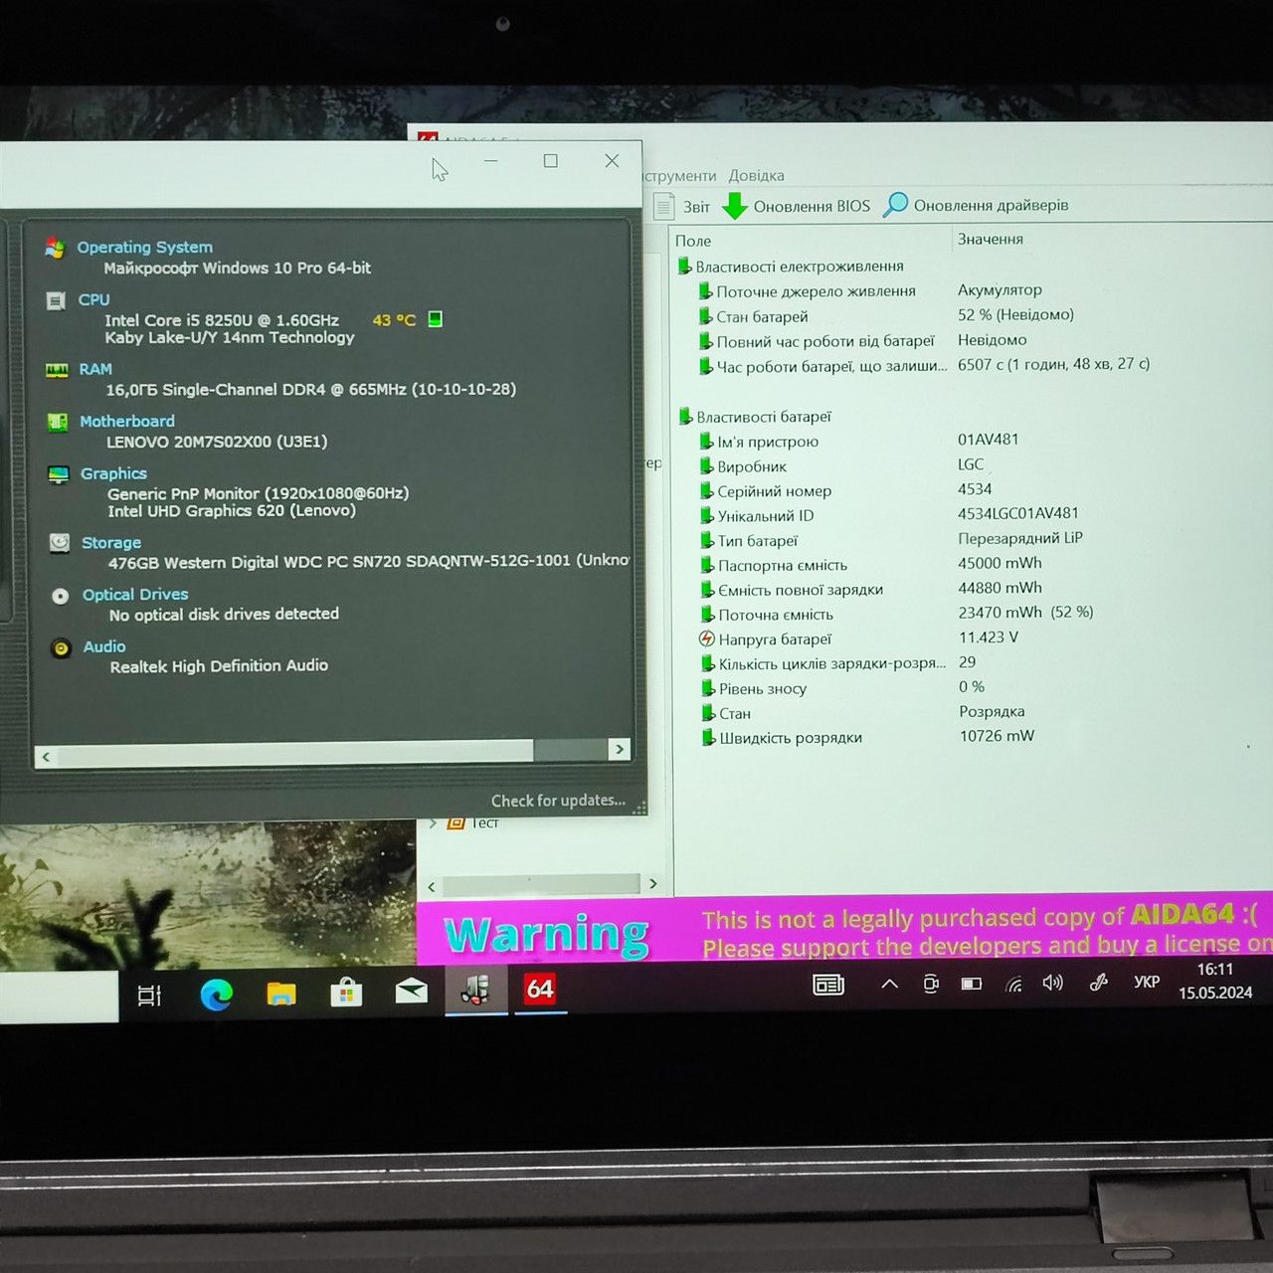1273x1273 pixels.
Task: Show hidden tray icons chevron
Action: [x=890, y=985]
